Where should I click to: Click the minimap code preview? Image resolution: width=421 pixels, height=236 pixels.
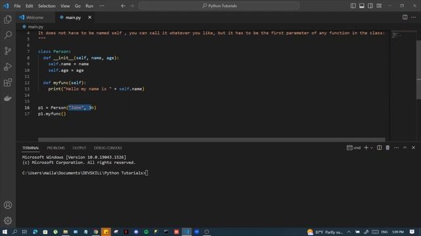[x=397, y=34]
